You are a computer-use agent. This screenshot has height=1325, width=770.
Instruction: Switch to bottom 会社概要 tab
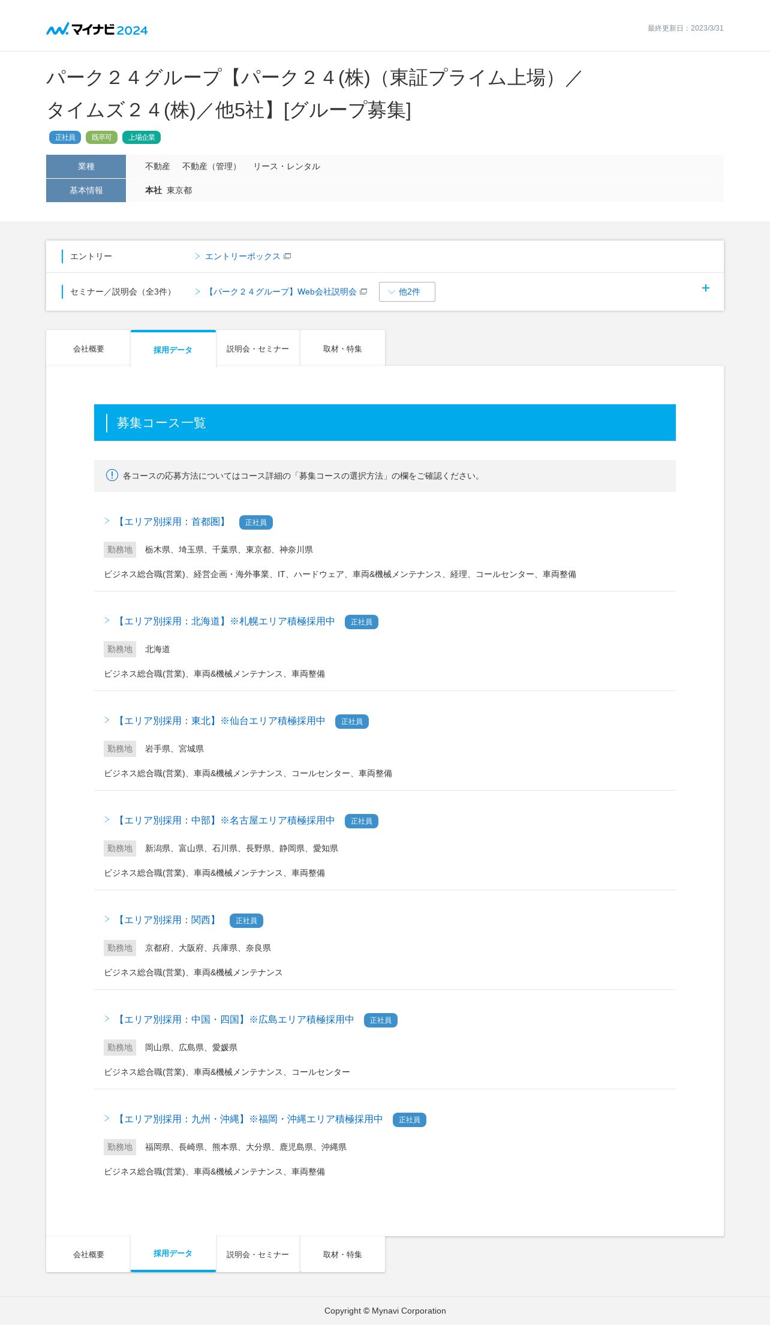click(88, 1254)
